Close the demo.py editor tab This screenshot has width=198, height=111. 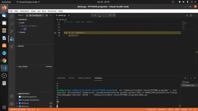click(x=69, y=15)
